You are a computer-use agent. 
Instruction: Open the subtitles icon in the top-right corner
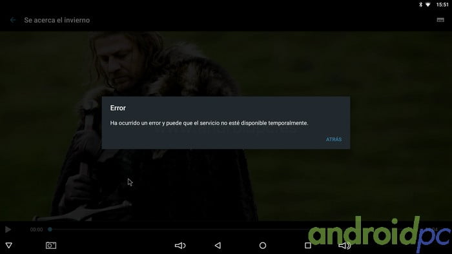click(x=440, y=20)
